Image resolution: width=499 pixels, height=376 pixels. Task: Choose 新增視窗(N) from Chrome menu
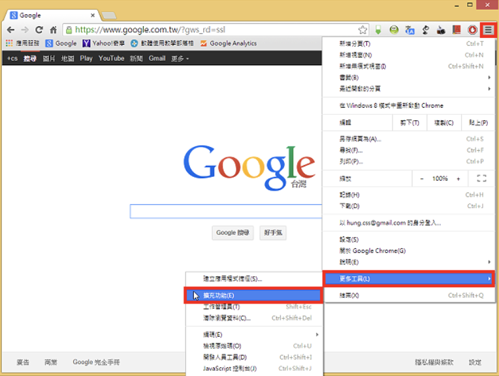409,55
